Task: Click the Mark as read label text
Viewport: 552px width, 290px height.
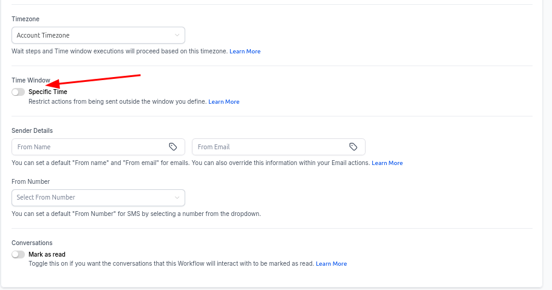Action: pyautogui.click(x=47, y=255)
